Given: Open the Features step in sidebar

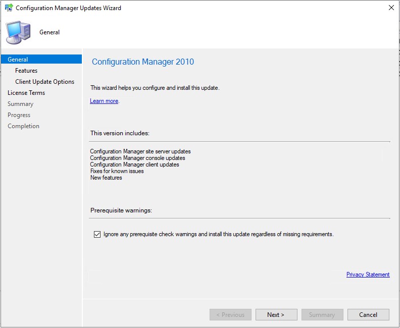Looking at the screenshot, I should click(26, 71).
